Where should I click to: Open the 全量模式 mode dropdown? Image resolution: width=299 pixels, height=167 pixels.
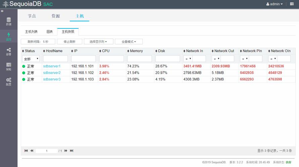click(x=129, y=42)
